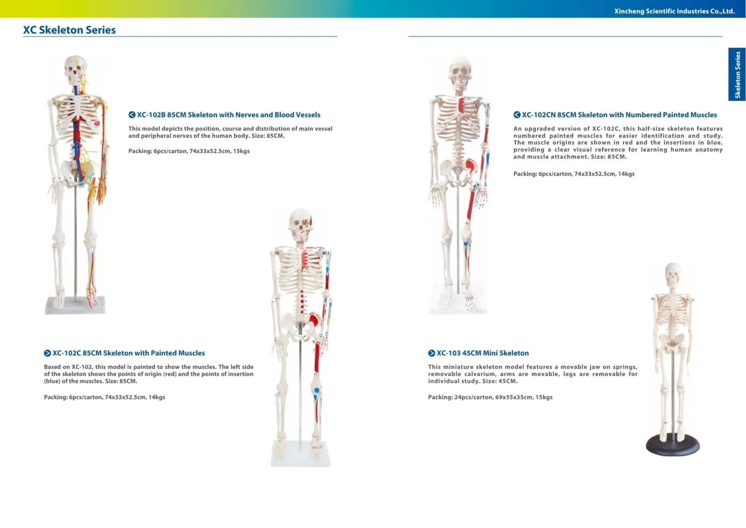Click description starting 'Based on XC-102'

pyautogui.click(x=149, y=374)
